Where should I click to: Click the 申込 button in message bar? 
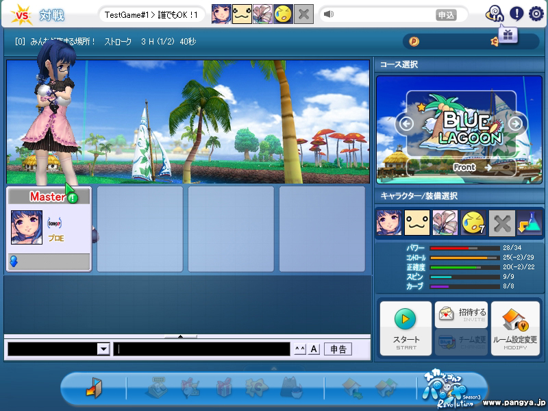(446, 15)
